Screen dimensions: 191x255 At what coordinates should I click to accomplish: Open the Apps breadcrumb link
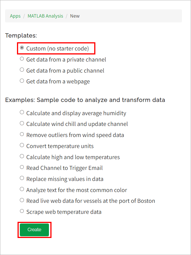[x=15, y=16]
